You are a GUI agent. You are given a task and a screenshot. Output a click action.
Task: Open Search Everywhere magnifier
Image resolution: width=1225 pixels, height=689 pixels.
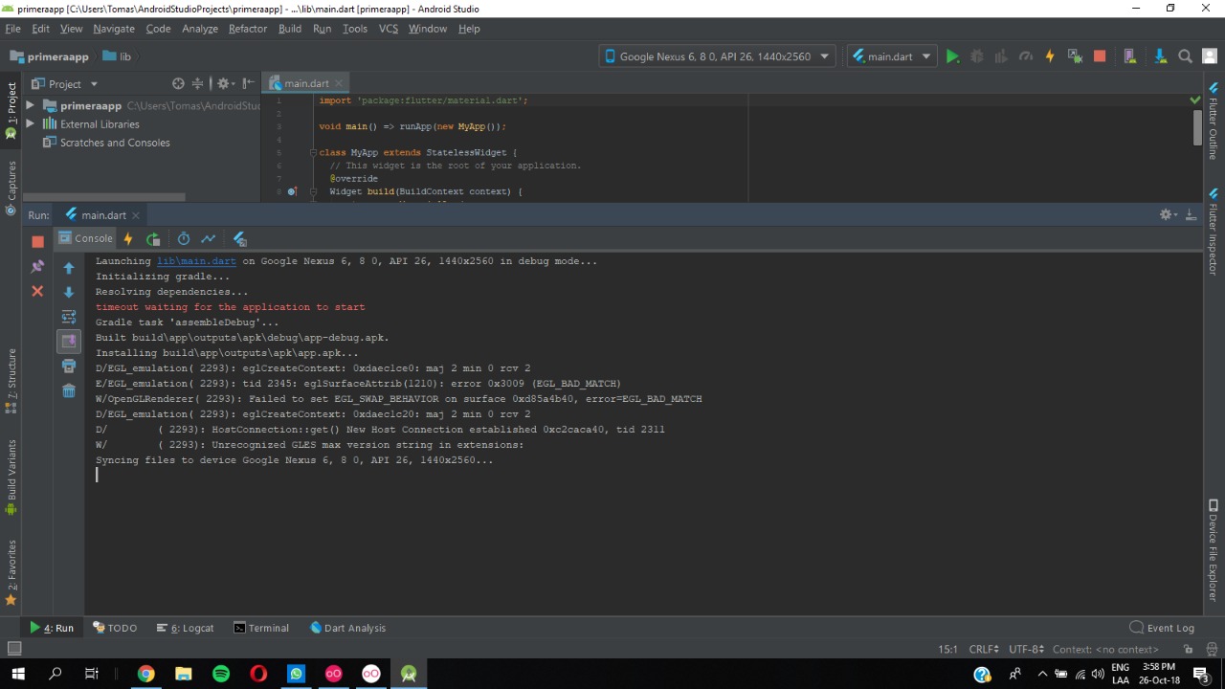coord(1185,56)
